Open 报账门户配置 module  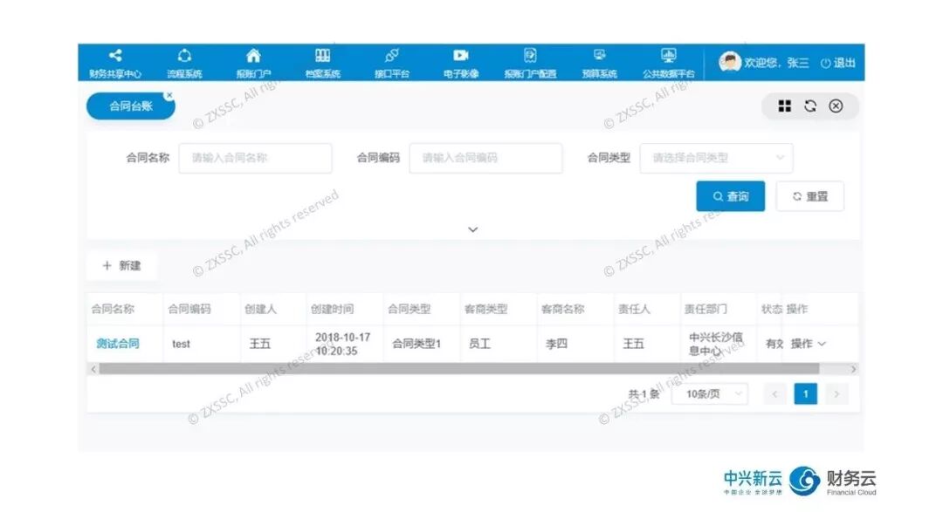click(x=530, y=63)
